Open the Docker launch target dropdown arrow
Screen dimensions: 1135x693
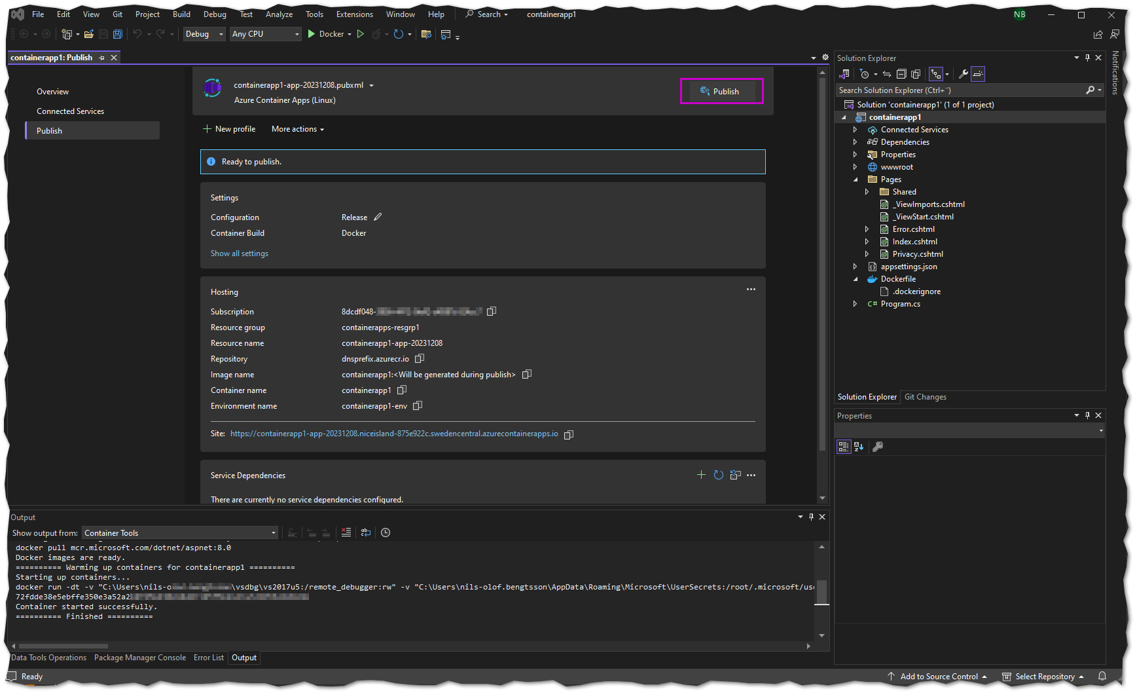tap(350, 34)
